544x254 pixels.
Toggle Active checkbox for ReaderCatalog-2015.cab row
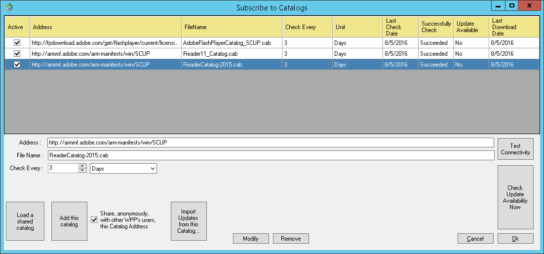pyautogui.click(x=17, y=64)
